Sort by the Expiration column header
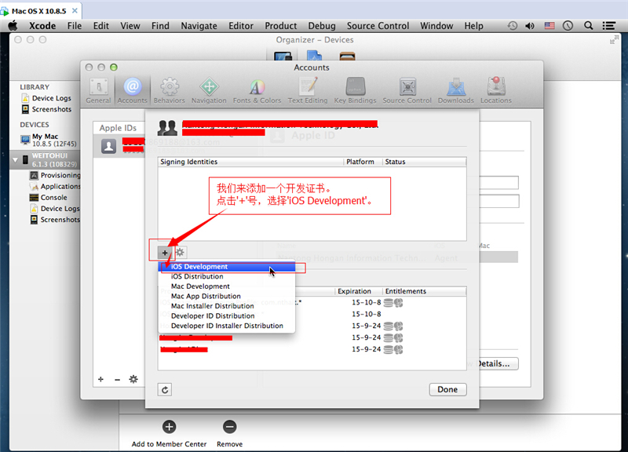 358,291
